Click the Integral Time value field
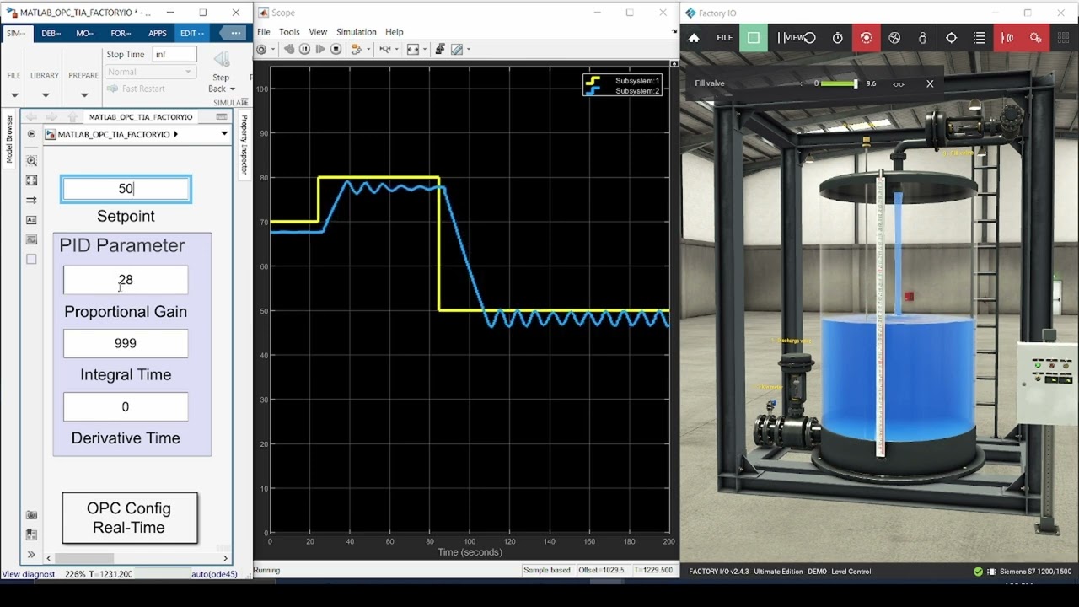Screen dimensions: 1079x607 pos(126,343)
